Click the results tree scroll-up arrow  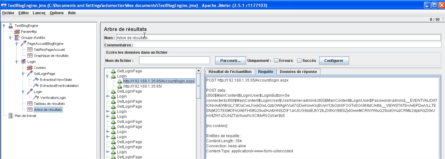coord(199,70)
